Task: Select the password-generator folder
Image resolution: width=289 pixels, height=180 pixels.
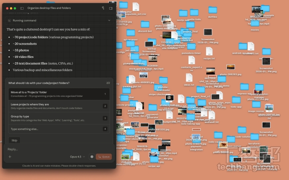Action: (x=153, y=108)
